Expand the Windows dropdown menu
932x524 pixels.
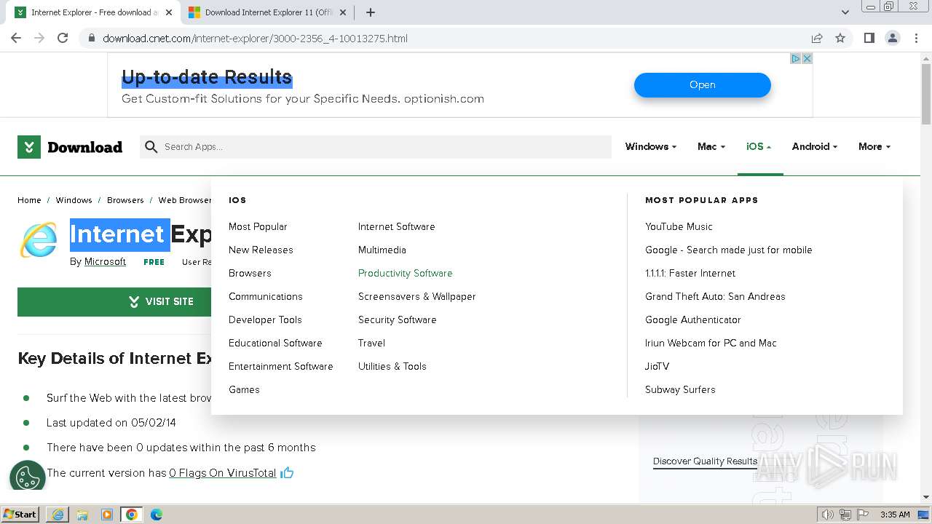point(650,146)
